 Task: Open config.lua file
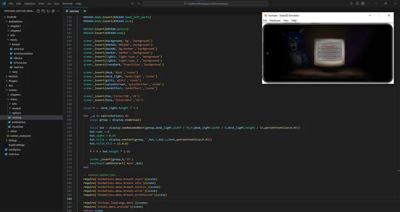[14, 149]
